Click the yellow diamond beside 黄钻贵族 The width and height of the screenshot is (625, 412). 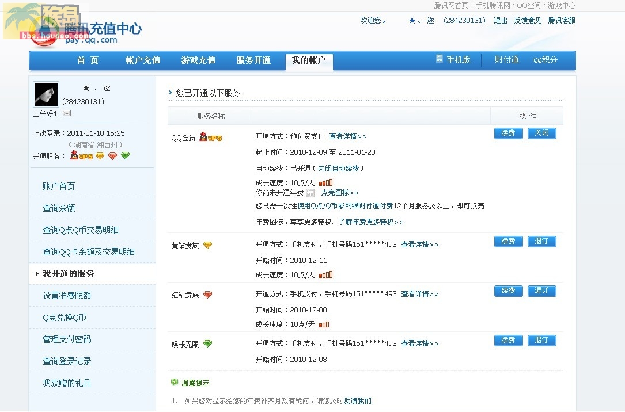click(x=208, y=245)
